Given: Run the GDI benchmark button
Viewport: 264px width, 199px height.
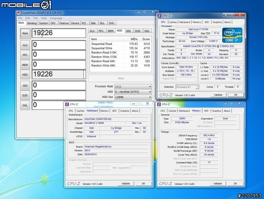Looking at the screenshot, I should tap(25, 86).
